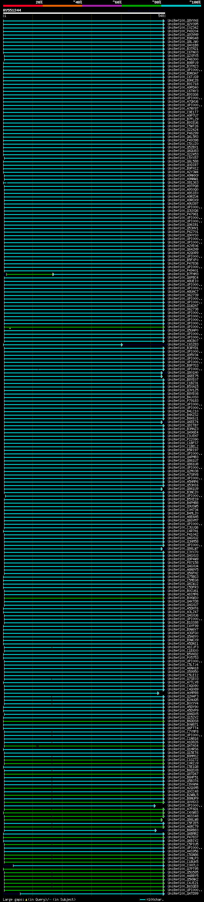Select label UniRef100_Q401B8
The width and height of the screenshot is (204, 902).
(183, 45)
